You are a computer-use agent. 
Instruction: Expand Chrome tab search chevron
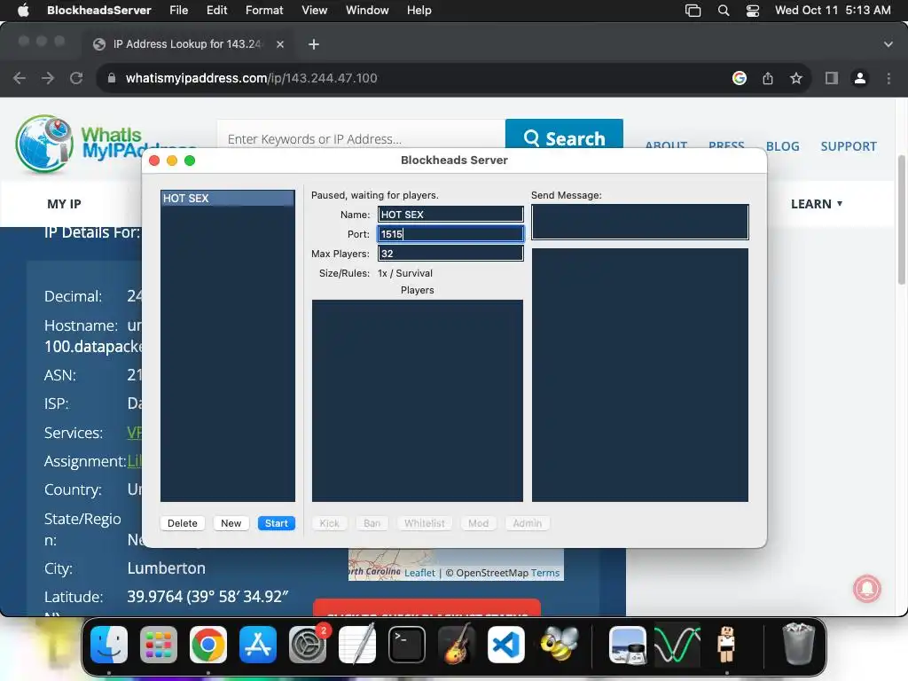pyautogui.click(x=888, y=44)
